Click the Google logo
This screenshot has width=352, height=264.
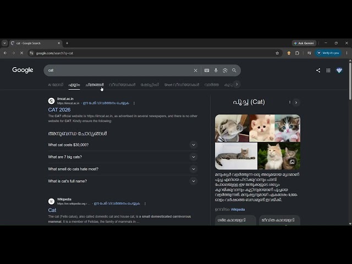pyautogui.click(x=23, y=70)
